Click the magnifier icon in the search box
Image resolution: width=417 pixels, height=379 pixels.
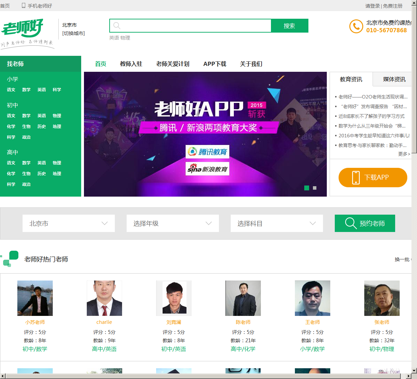click(117, 26)
